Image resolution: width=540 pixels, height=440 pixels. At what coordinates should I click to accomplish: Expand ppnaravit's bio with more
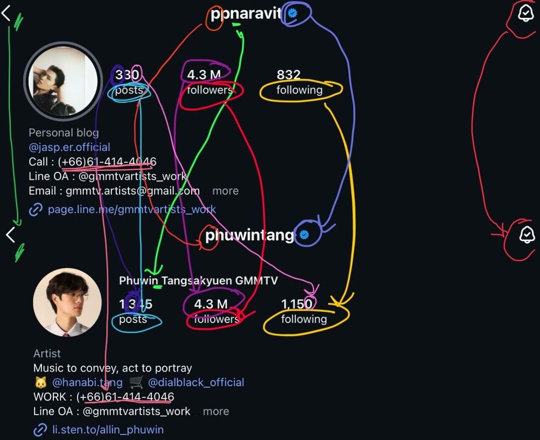[x=225, y=191]
